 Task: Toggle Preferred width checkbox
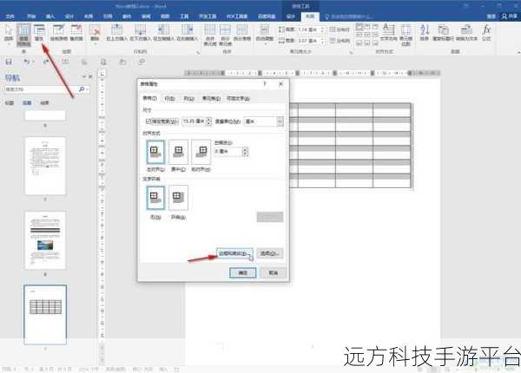click(x=148, y=121)
